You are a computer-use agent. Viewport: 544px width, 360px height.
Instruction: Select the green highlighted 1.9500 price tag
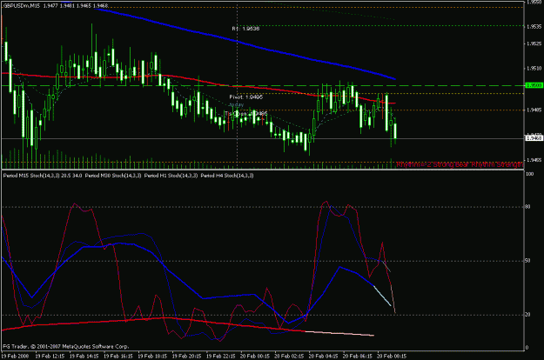pyautogui.click(x=534, y=85)
